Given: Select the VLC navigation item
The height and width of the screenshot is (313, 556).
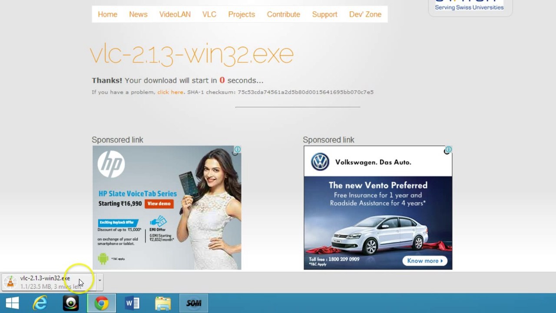Looking at the screenshot, I should (209, 14).
